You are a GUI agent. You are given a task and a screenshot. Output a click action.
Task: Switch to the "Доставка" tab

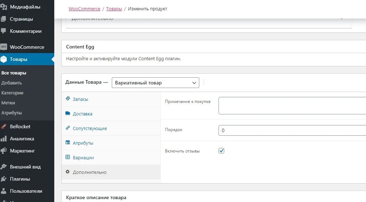82,114
